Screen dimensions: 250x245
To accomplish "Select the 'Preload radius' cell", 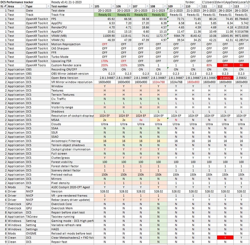I will tap(72, 175).
